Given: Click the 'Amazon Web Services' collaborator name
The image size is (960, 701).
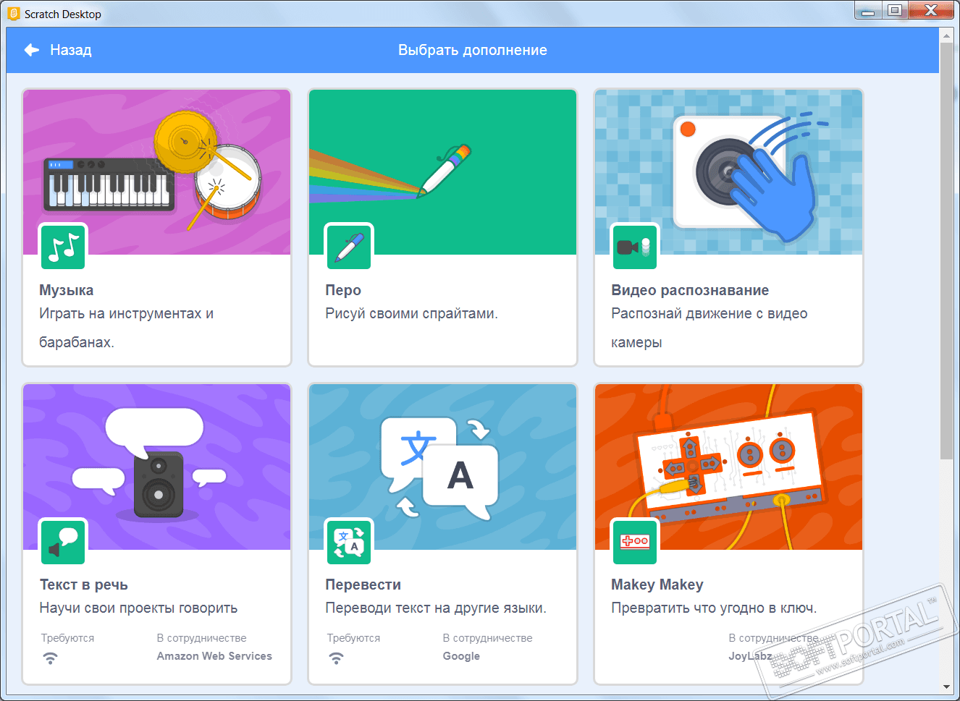Looking at the screenshot, I should [214, 656].
